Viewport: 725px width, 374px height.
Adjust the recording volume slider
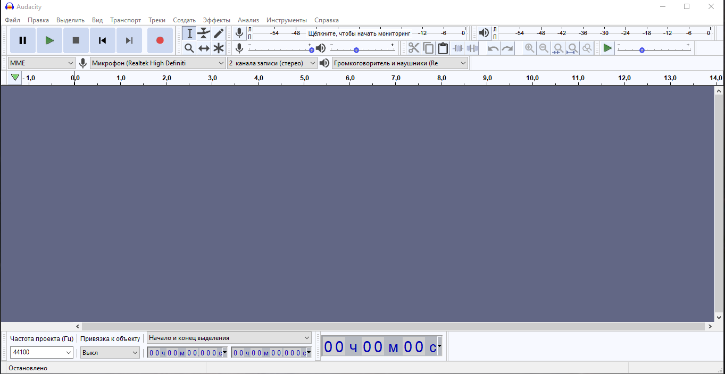[x=280, y=49]
